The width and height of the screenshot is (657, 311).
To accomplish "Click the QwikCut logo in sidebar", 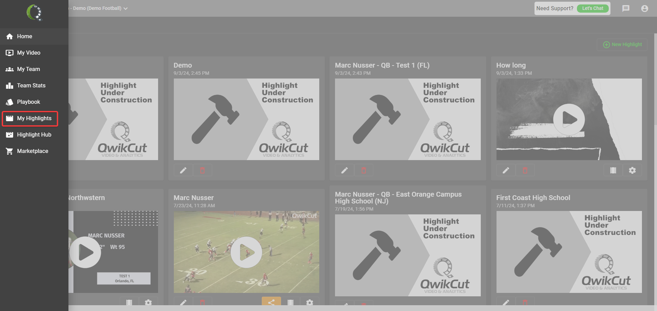I will 34,13.
